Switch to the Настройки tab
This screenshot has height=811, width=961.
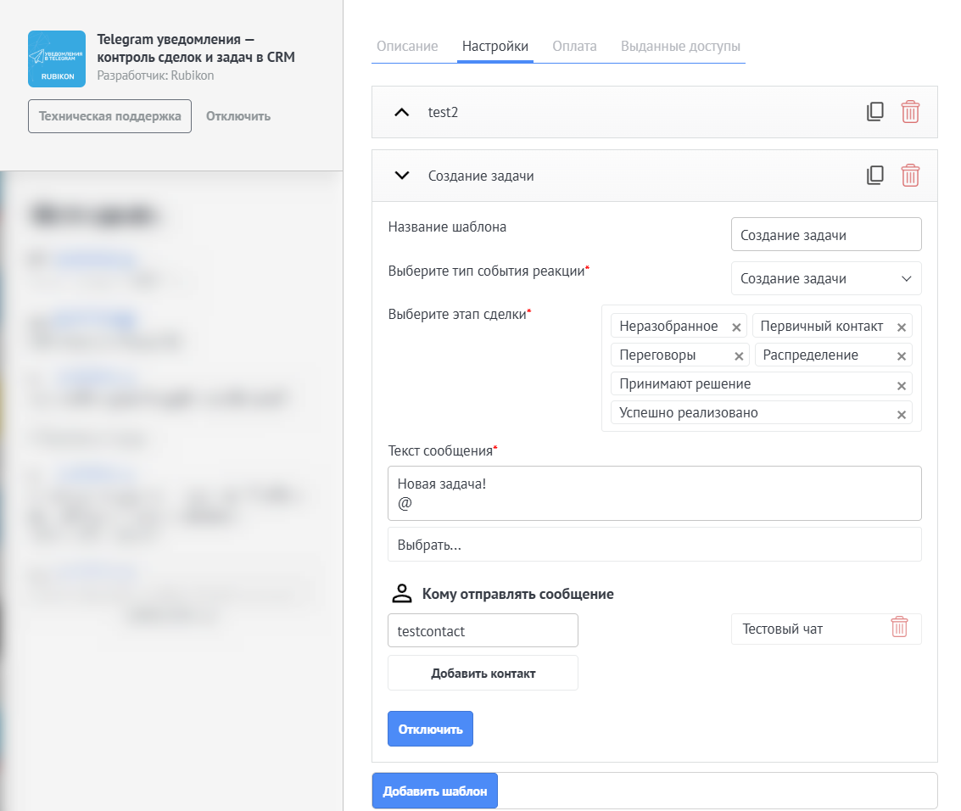(x=495, y=46)
